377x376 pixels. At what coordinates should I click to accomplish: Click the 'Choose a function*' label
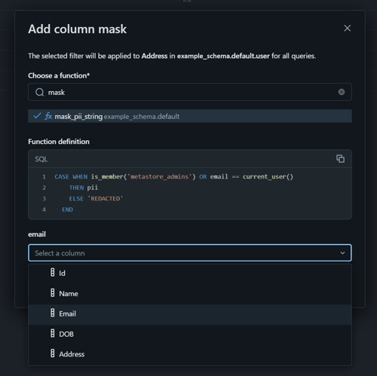point(59,75)
